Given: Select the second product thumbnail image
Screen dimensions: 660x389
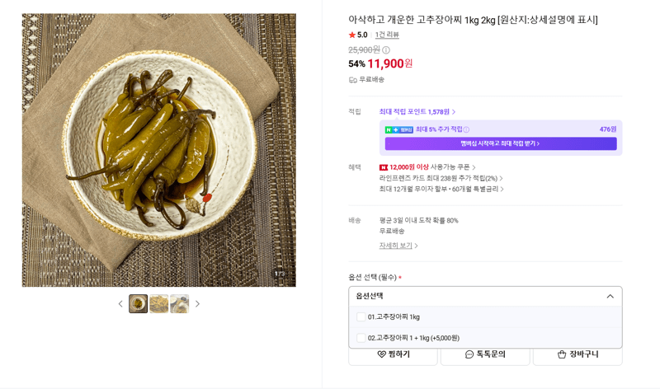Looking at the screenshot, I should click(x=158, y=303).
